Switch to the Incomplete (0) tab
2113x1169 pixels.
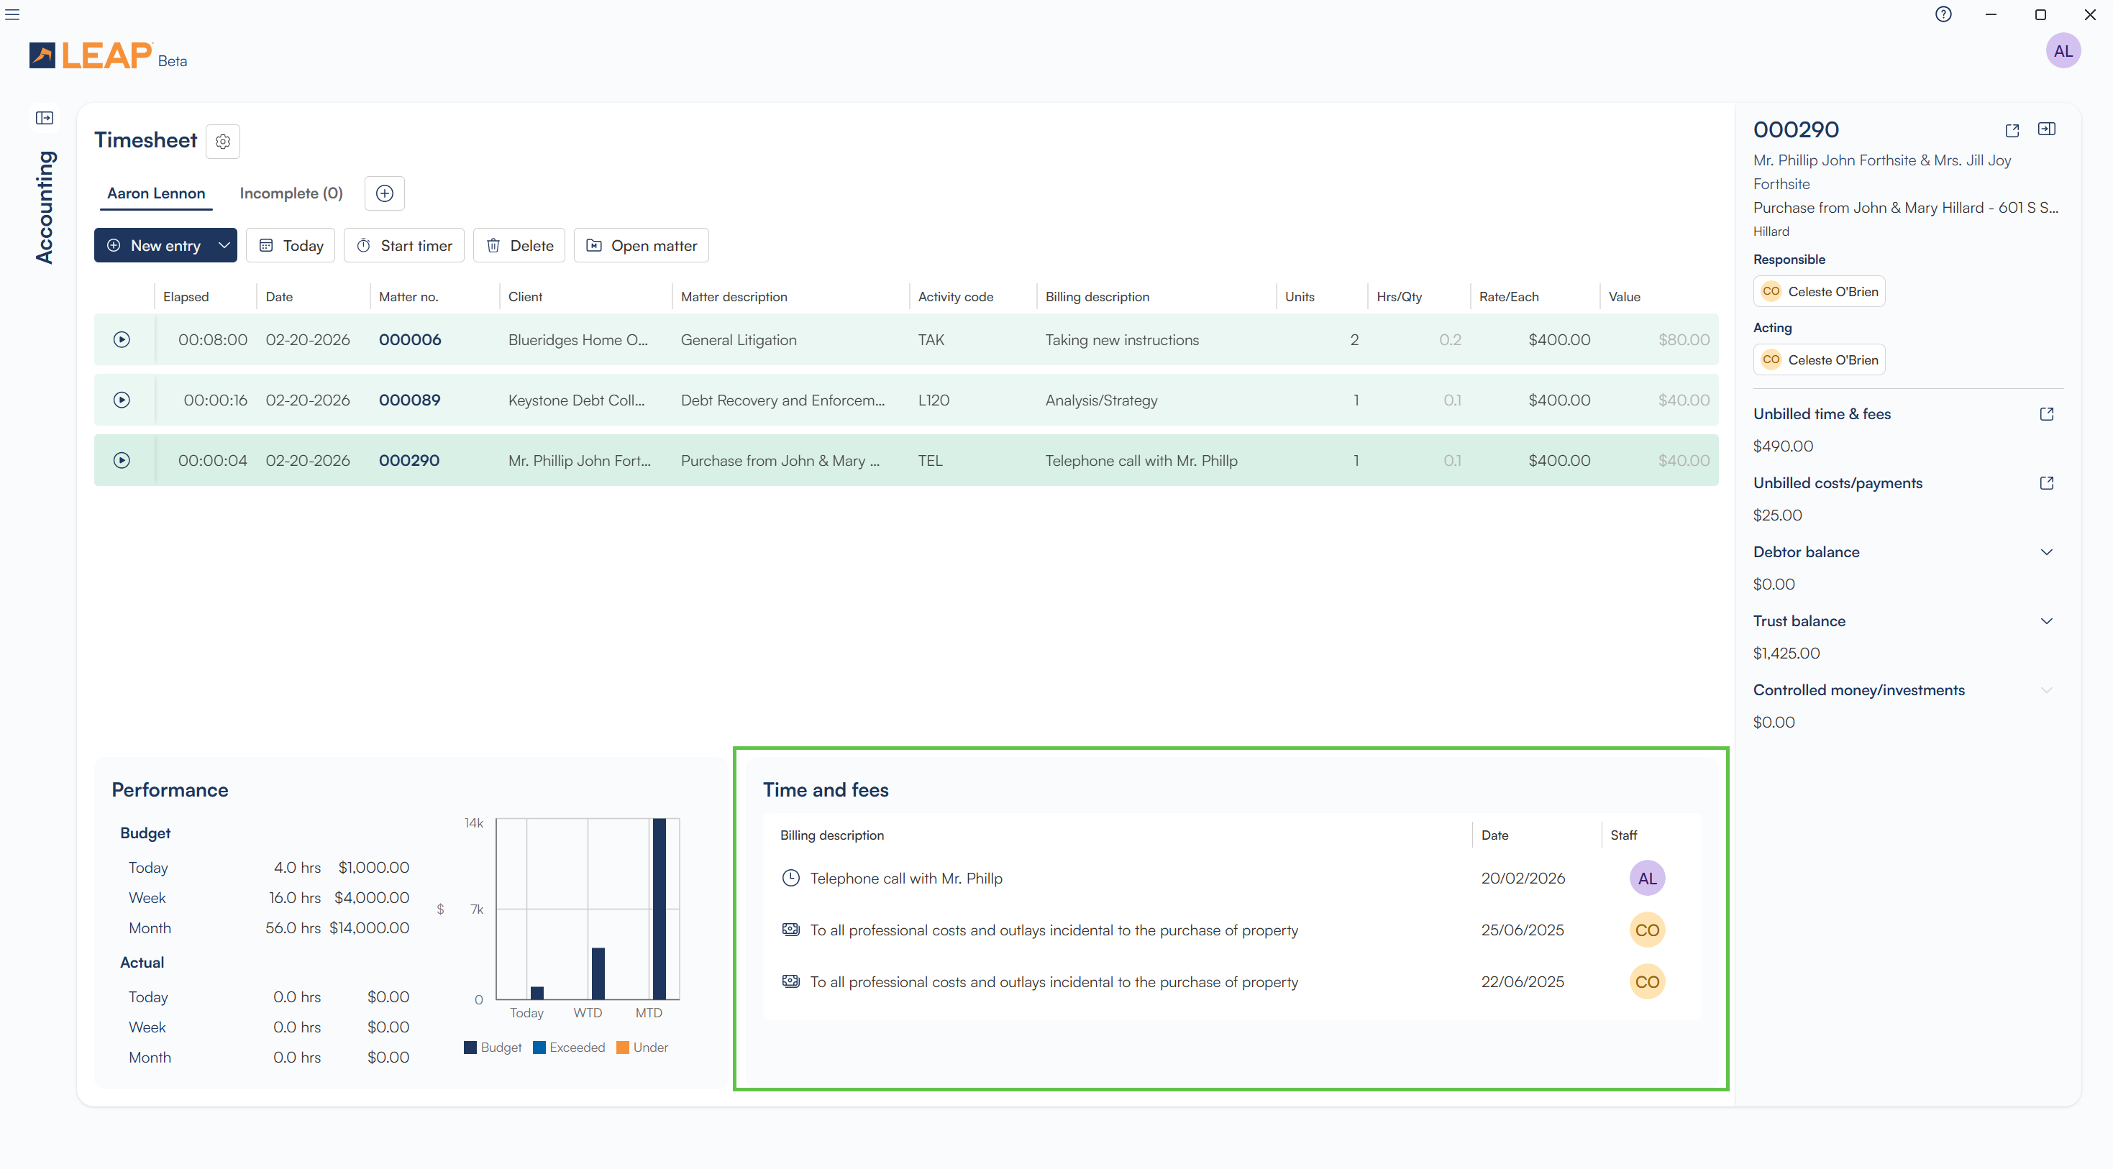click(291, 193)
